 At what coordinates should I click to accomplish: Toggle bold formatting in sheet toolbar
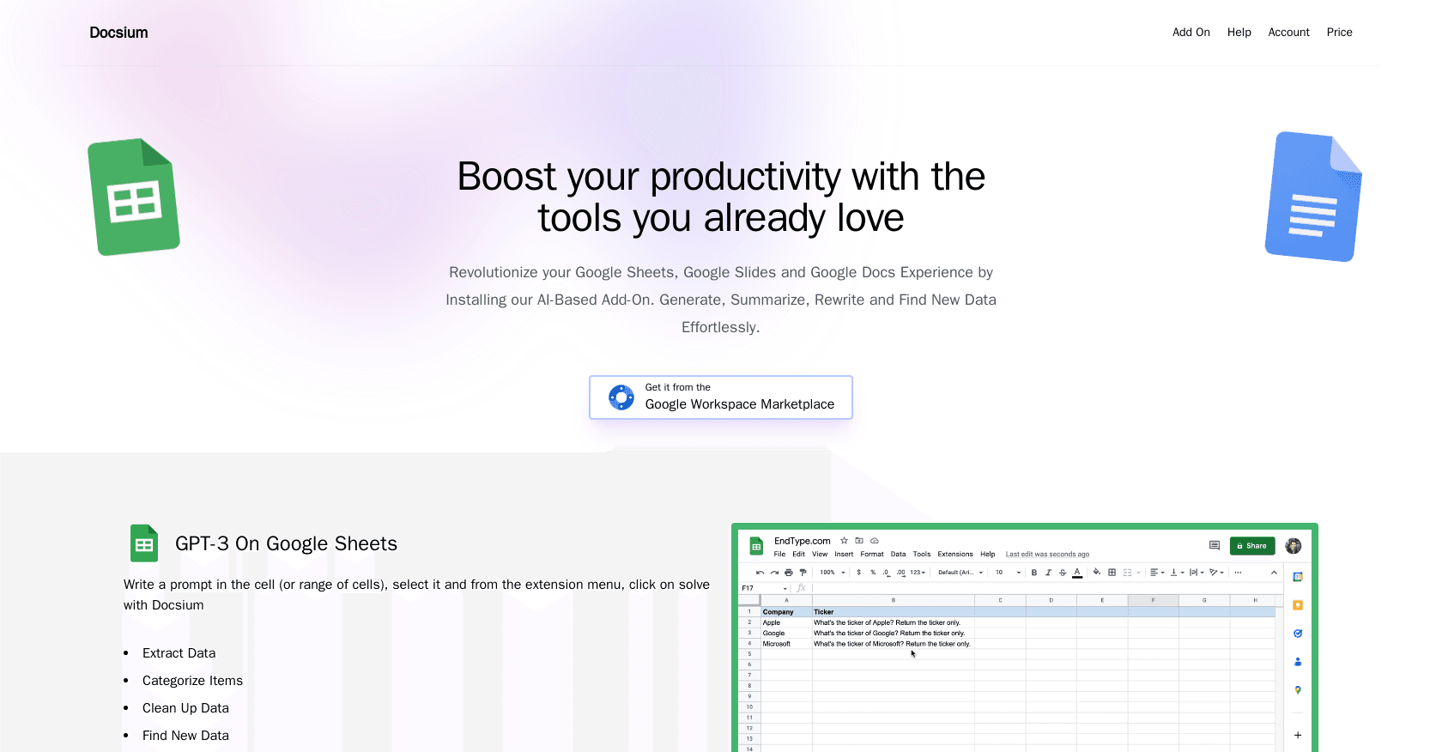point(1034,573)
